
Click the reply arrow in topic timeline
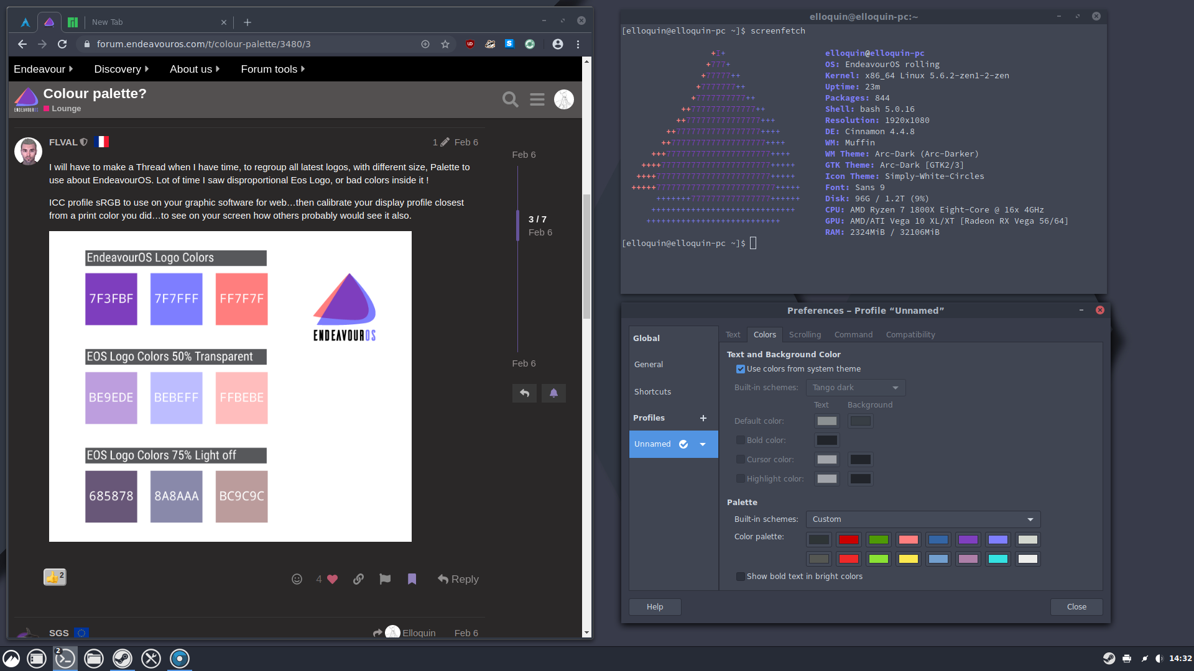(x=524, y=393)
